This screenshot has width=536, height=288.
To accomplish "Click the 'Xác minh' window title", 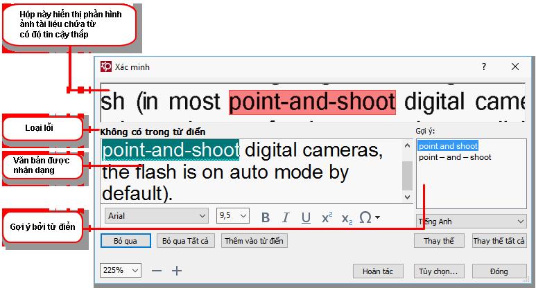I will coord(132,67).
